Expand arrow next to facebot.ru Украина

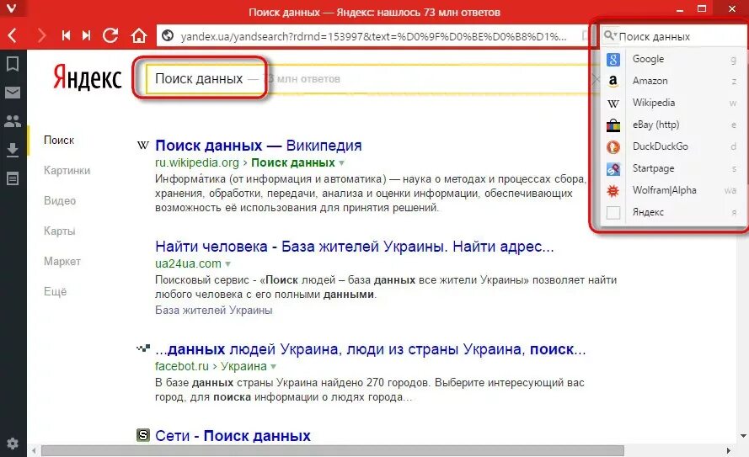click(x=273, y=367)
